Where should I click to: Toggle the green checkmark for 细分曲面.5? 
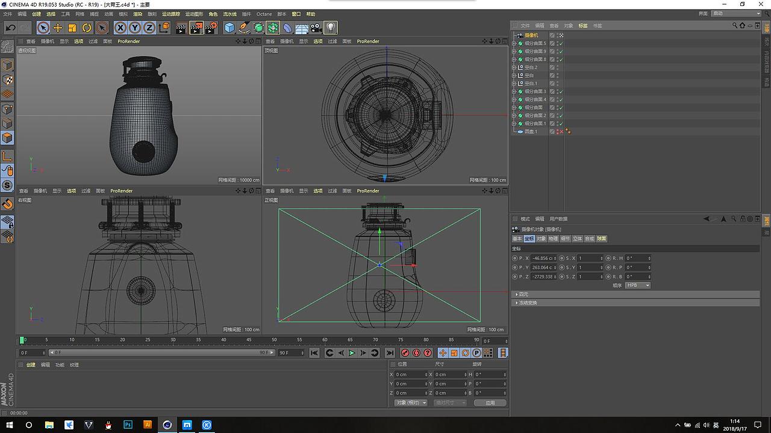click(561, 43)
